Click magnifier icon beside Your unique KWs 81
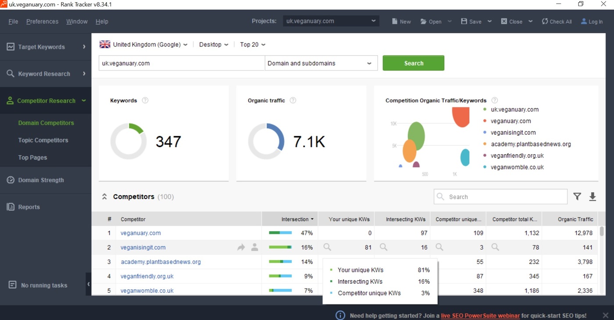 point(327,247)
